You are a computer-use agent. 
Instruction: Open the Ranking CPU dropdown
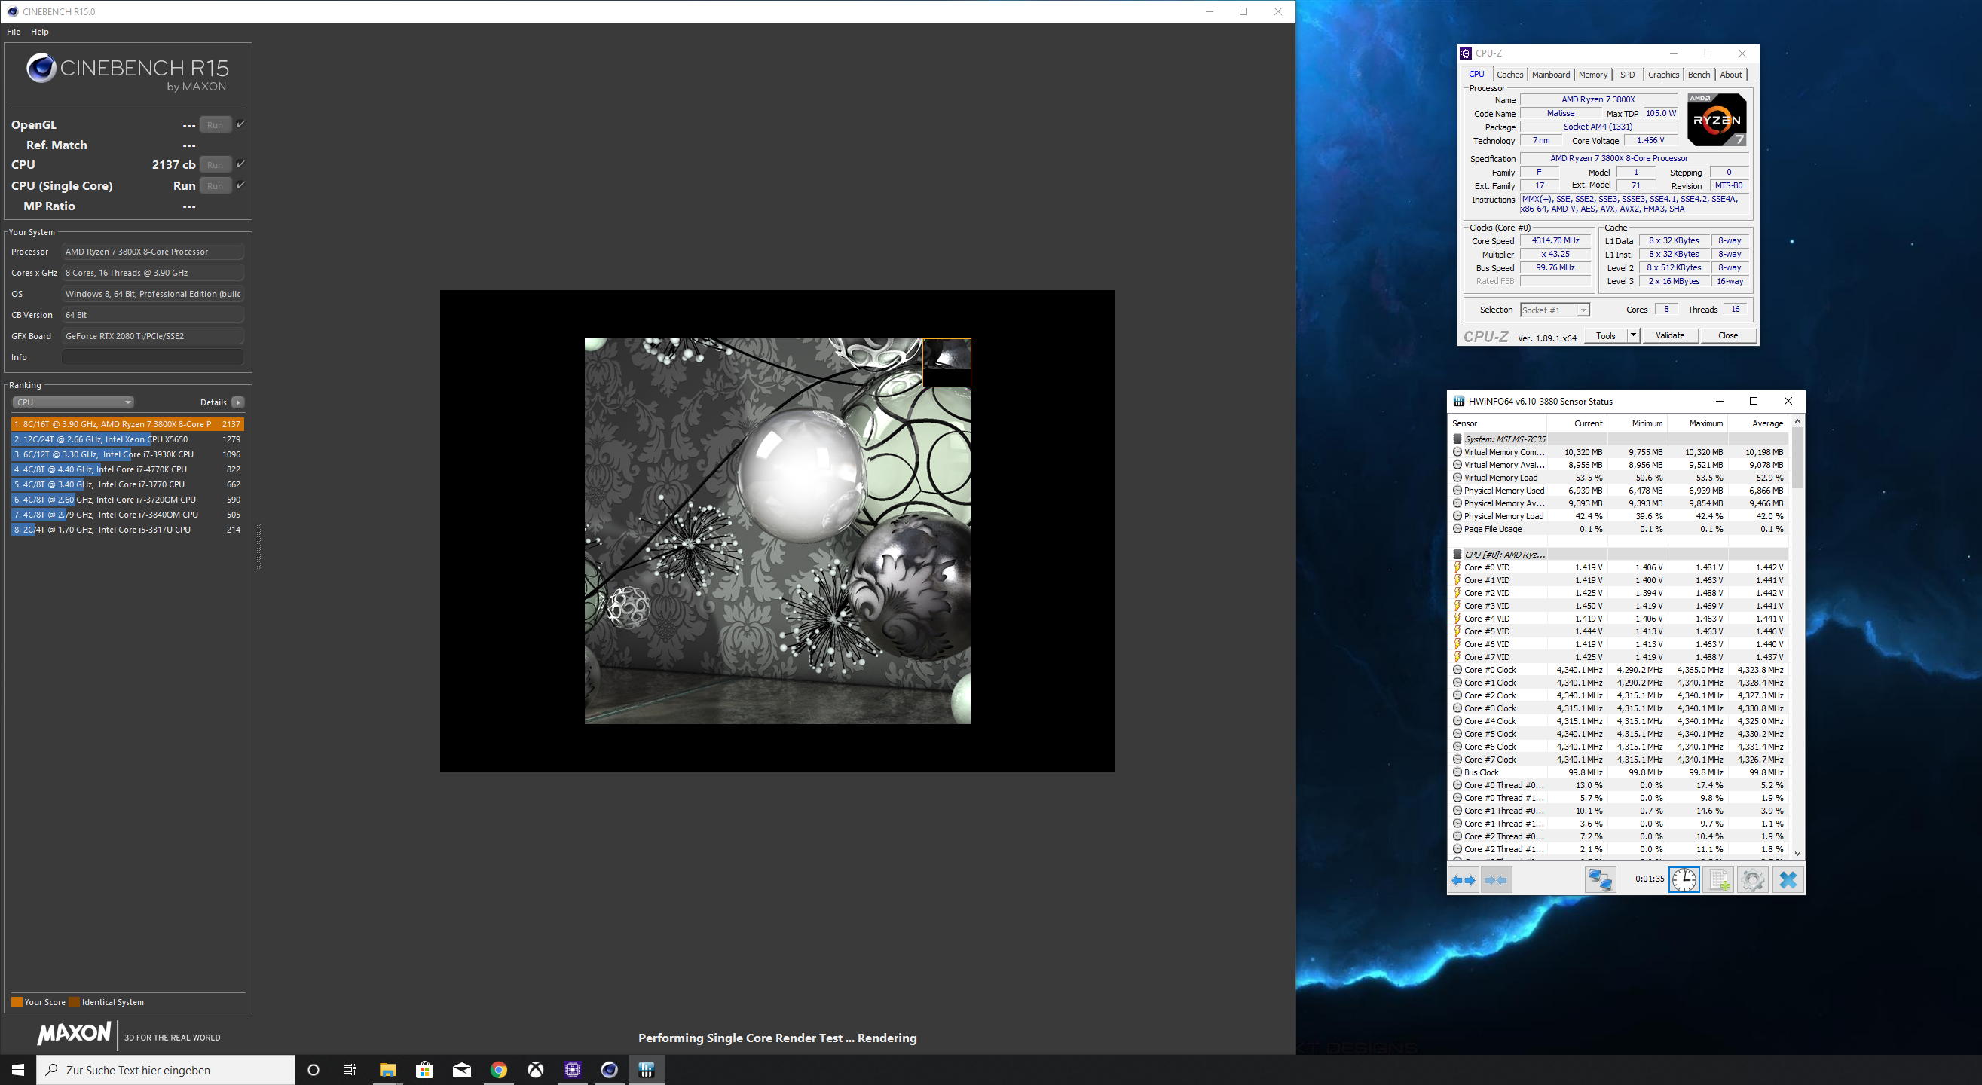click(x=73, y=402)
